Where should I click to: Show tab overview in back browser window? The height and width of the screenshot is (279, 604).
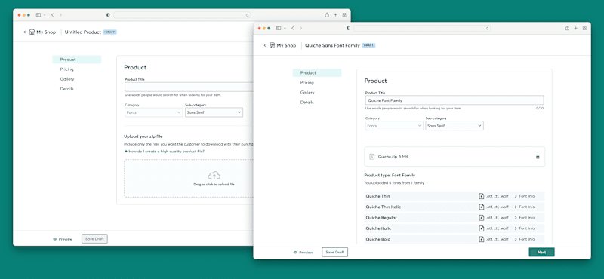(x=344, y=14)
